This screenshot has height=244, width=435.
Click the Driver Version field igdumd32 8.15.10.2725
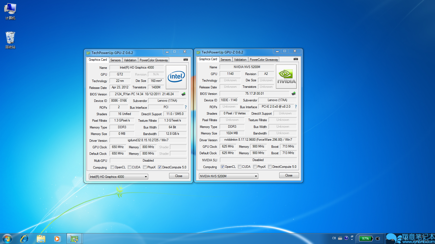coord(148,140)
